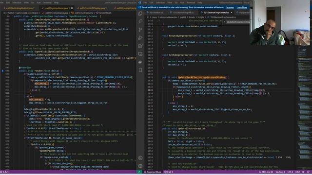Click Manage link in Restricted Mode banner

pos(230,7)
